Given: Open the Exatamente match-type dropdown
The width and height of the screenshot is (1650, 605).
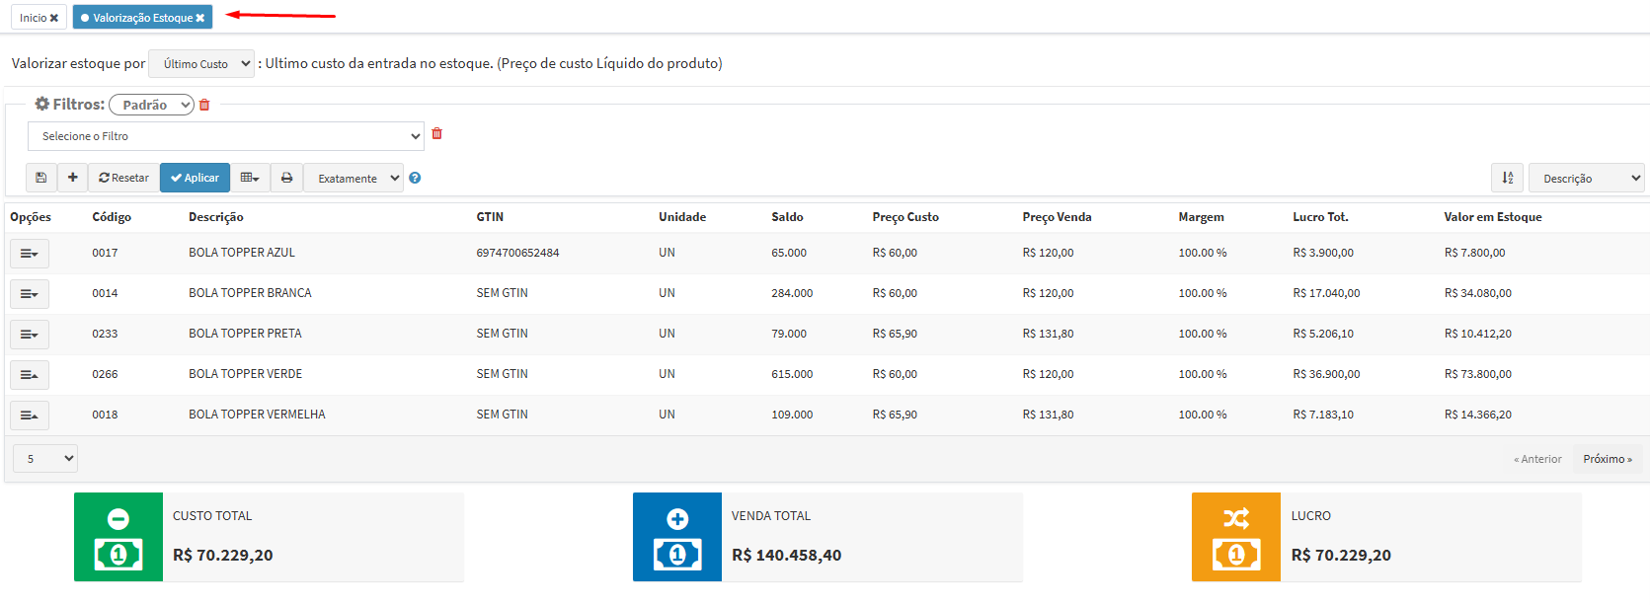Looking at the screenshot, I should pos(354,179).
